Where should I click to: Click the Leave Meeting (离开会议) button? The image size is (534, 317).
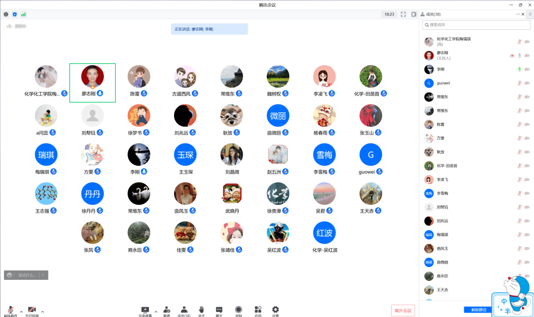click(402, 310)
